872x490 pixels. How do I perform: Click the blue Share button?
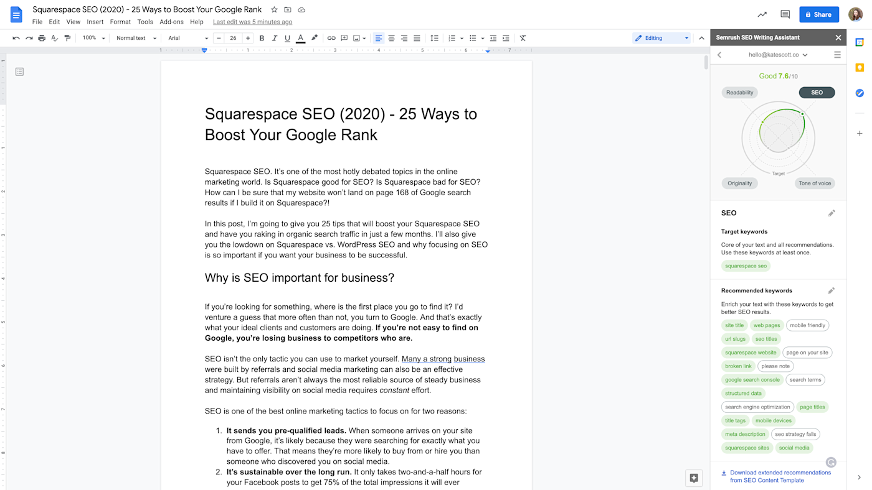click(819, 14)
